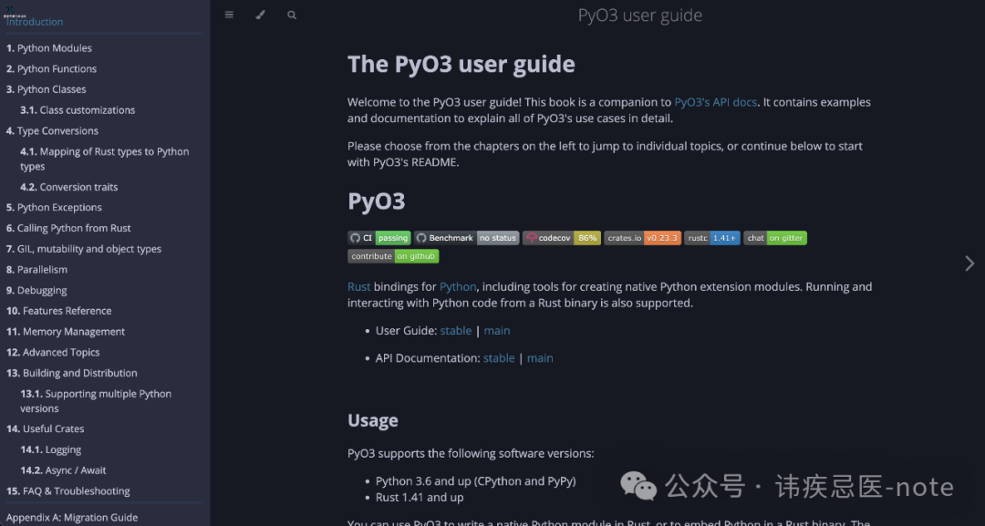Advance to next chapter with right chevron
985x526 pixels.
pos(969,263)
